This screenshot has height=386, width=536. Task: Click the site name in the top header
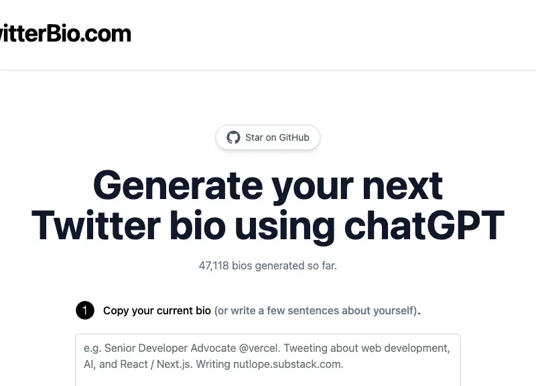[64, 33]
